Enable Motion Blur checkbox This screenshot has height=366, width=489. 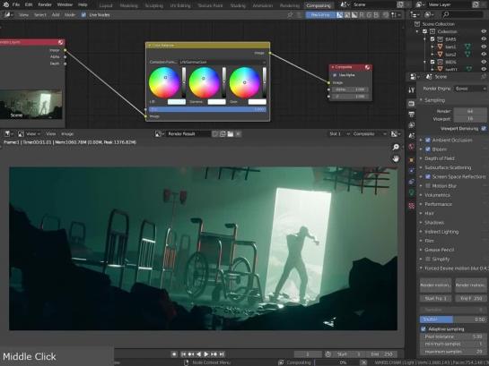428,186
